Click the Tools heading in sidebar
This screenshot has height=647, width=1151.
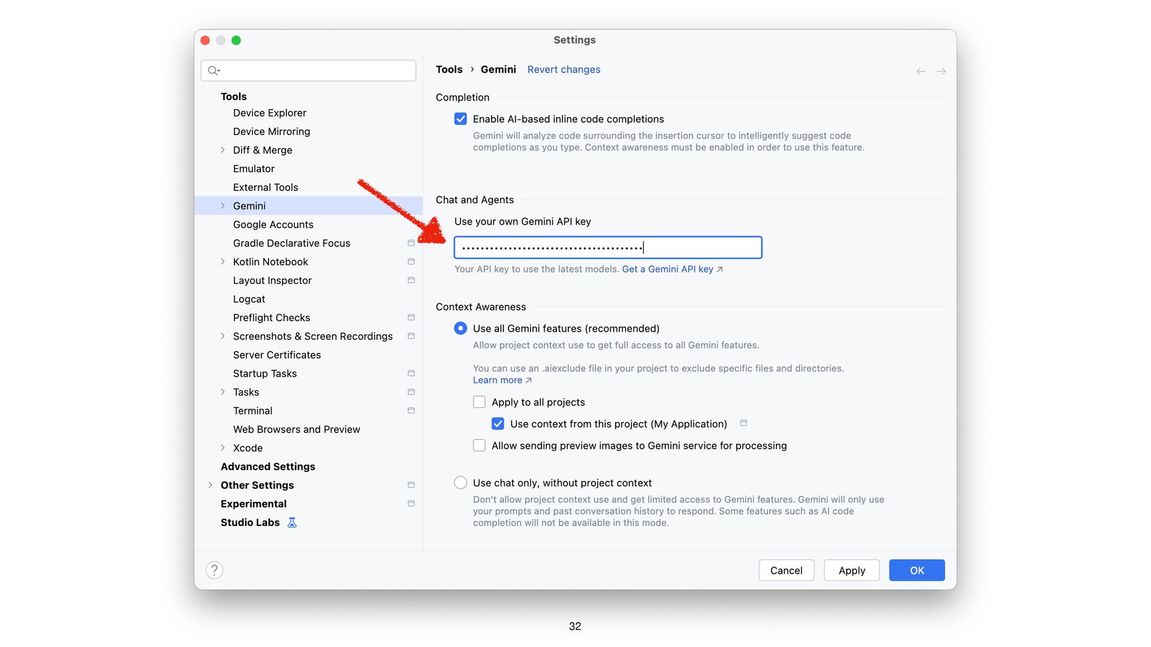coord(233,96)
